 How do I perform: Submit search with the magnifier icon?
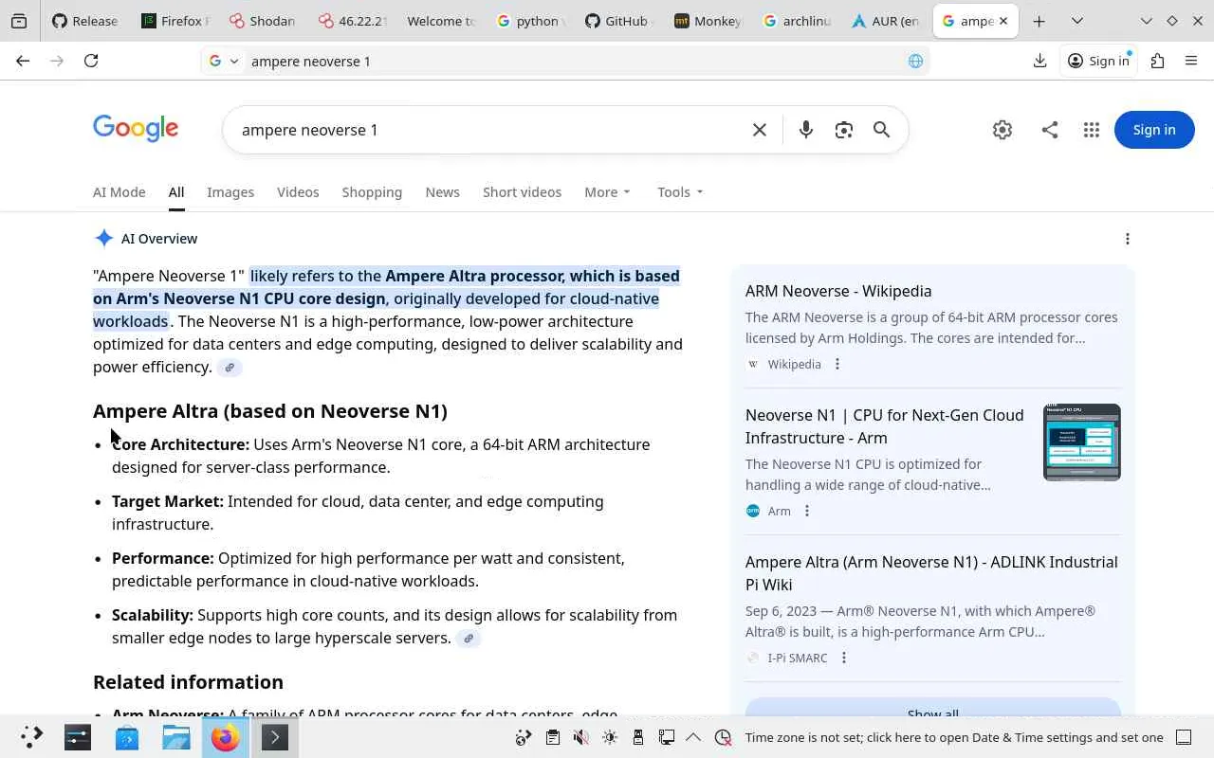[x=881, y=130]
